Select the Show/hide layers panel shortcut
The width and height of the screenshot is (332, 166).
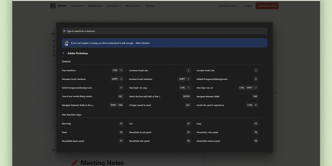coord(73,141)
